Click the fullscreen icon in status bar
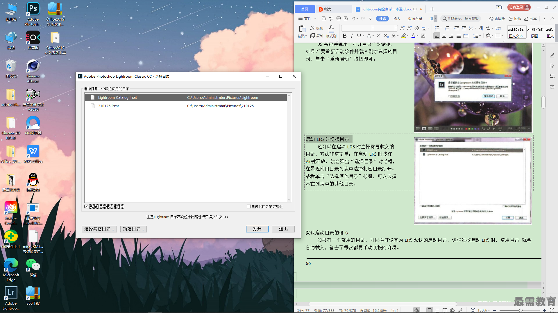558x313 pixels. 552,310
